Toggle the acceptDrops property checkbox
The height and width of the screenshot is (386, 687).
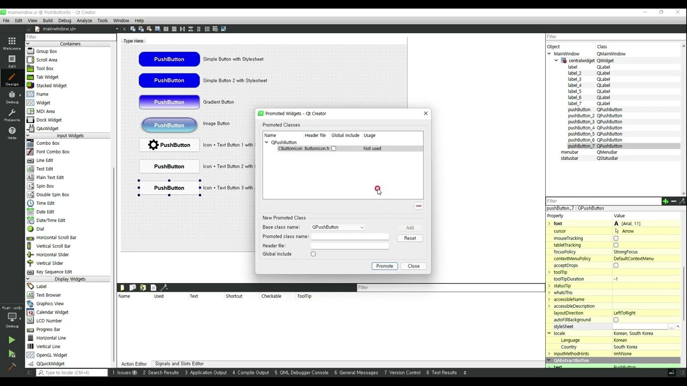616,265
